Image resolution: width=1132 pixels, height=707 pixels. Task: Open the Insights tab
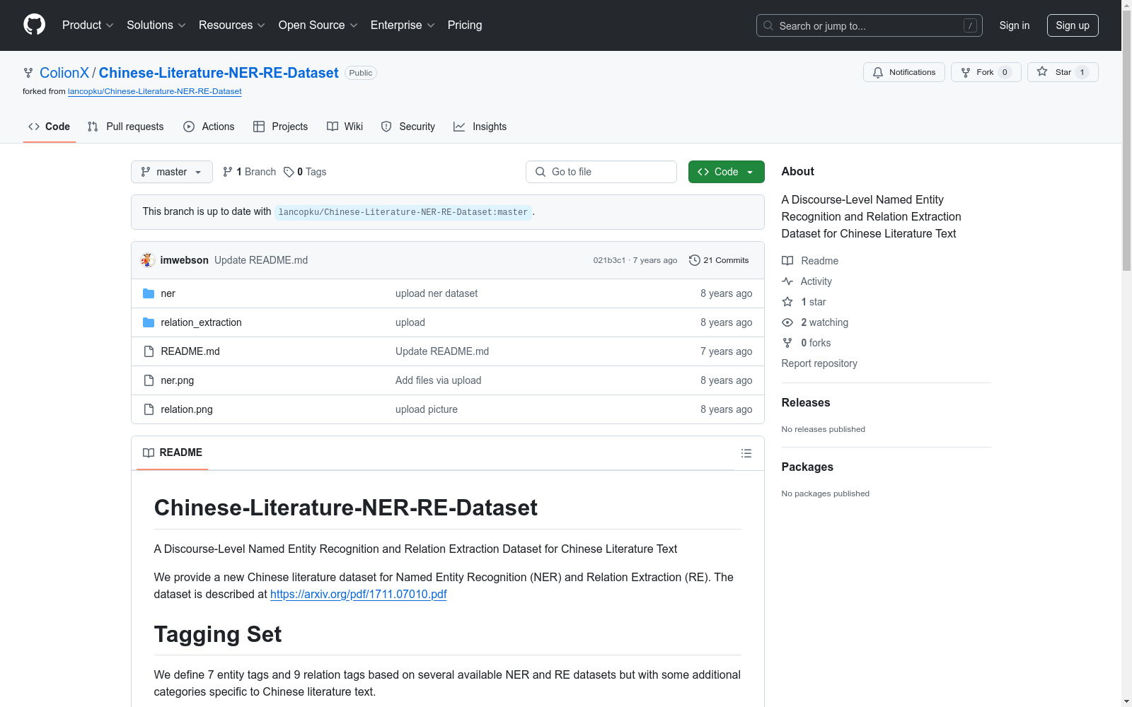point(480,127)
